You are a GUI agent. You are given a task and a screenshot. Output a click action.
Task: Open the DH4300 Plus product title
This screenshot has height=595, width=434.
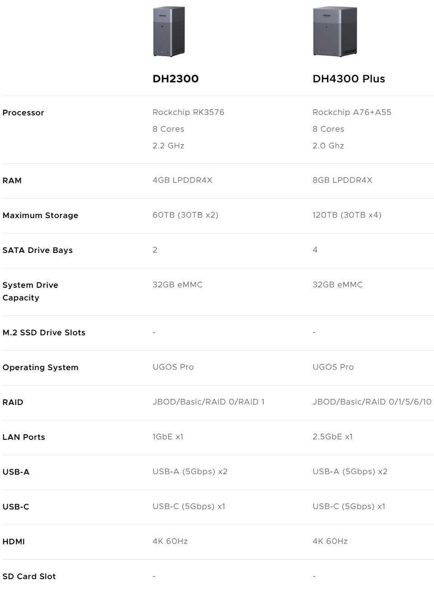pos(349,79)
